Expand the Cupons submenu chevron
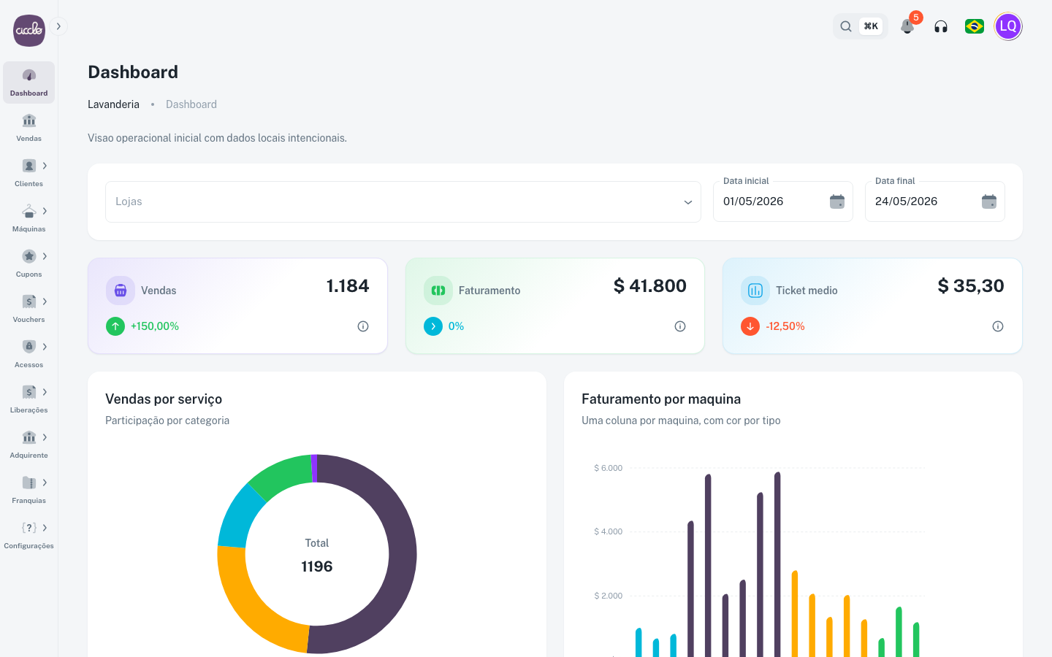Viewport: 1052px width, 657px height. click(x=45, y=256)
